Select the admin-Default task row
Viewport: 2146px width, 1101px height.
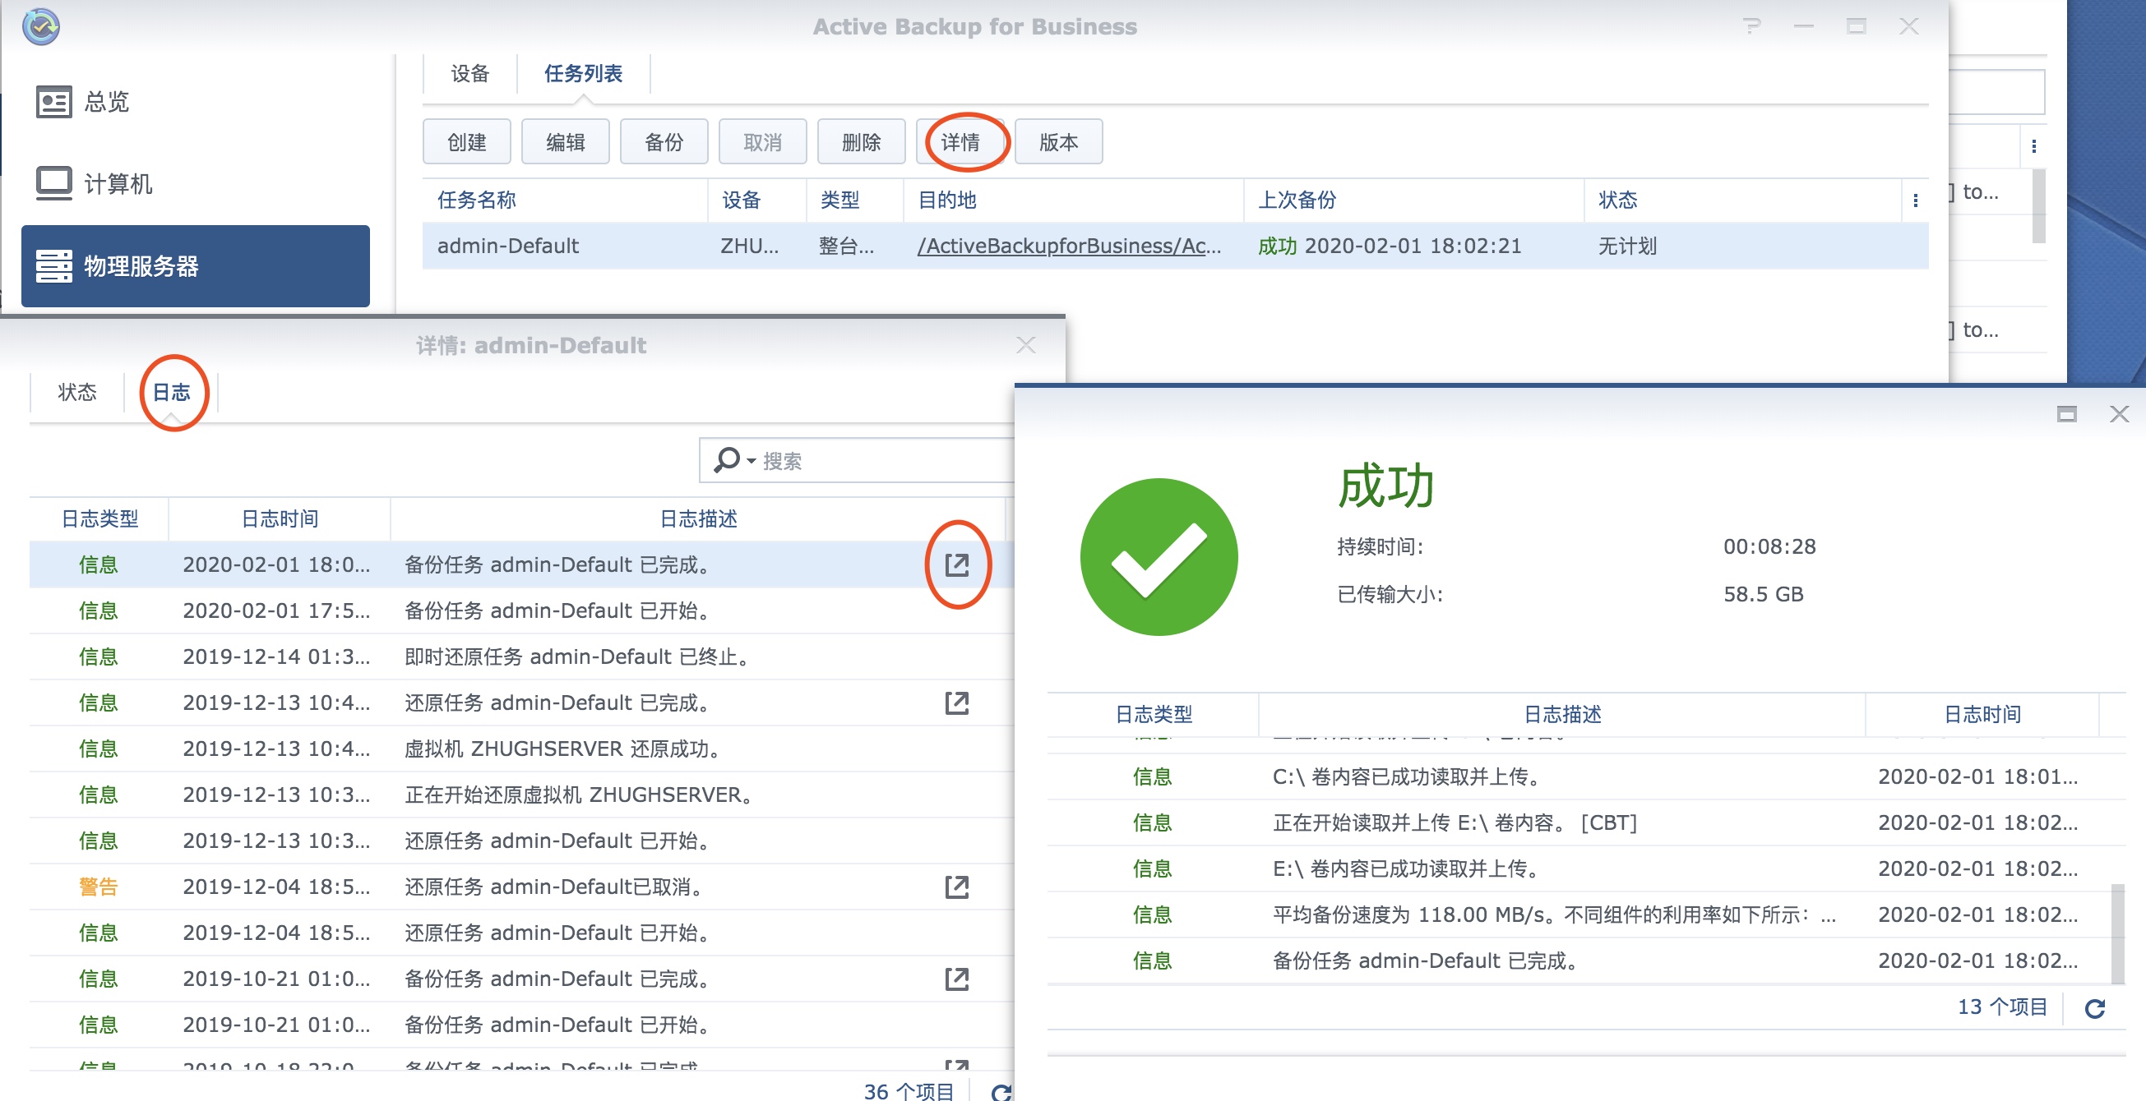pos(1175,246)
